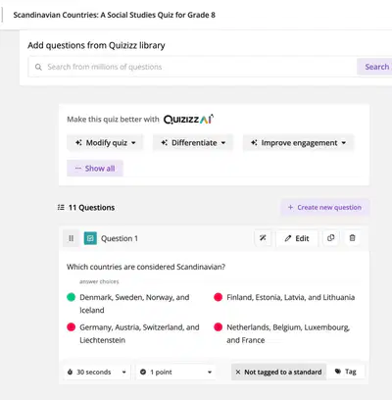Click the magic wand AI enhance icon
Viewport: 392px width, 400px height.
coord(263,238)
